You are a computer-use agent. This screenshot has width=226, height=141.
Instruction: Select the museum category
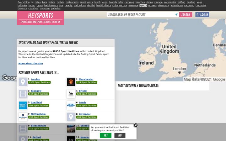click(x=45, y=8)
